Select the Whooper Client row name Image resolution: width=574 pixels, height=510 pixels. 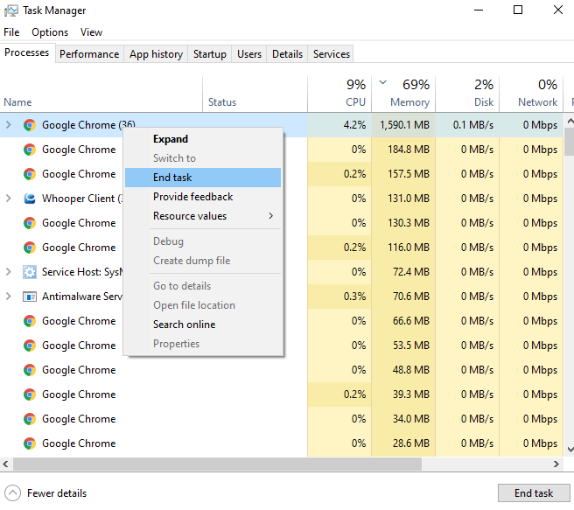pos(82,199)
